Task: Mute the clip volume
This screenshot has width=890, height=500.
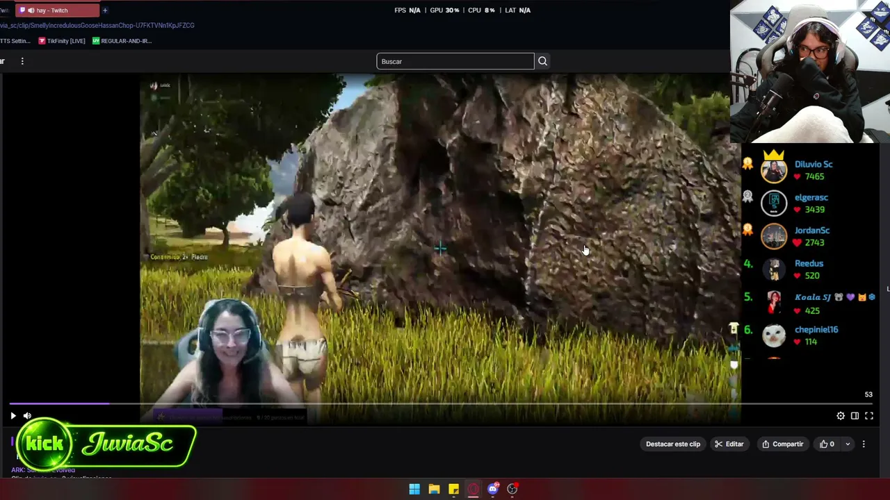Action: (x=27, y=416)
